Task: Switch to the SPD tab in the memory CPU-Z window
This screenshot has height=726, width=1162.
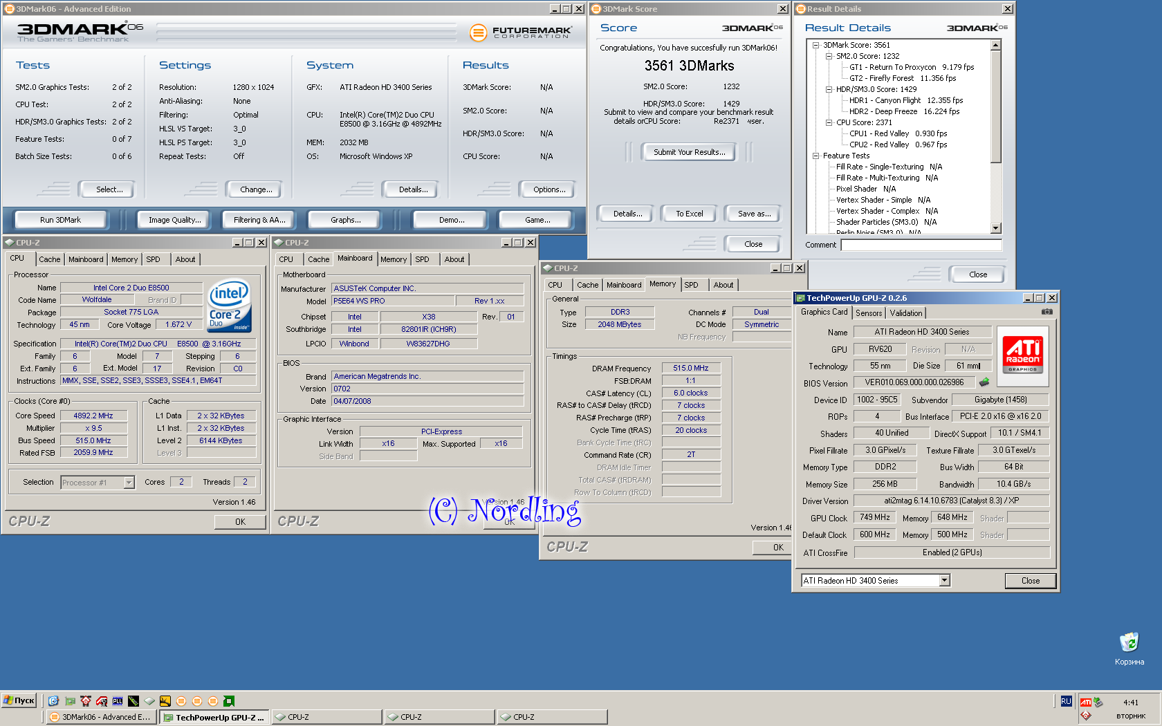Action: tap(691, 285)
